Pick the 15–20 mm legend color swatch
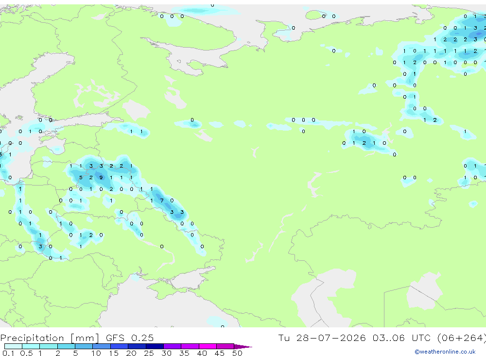The image size is (486, 356). coord(120,346)
